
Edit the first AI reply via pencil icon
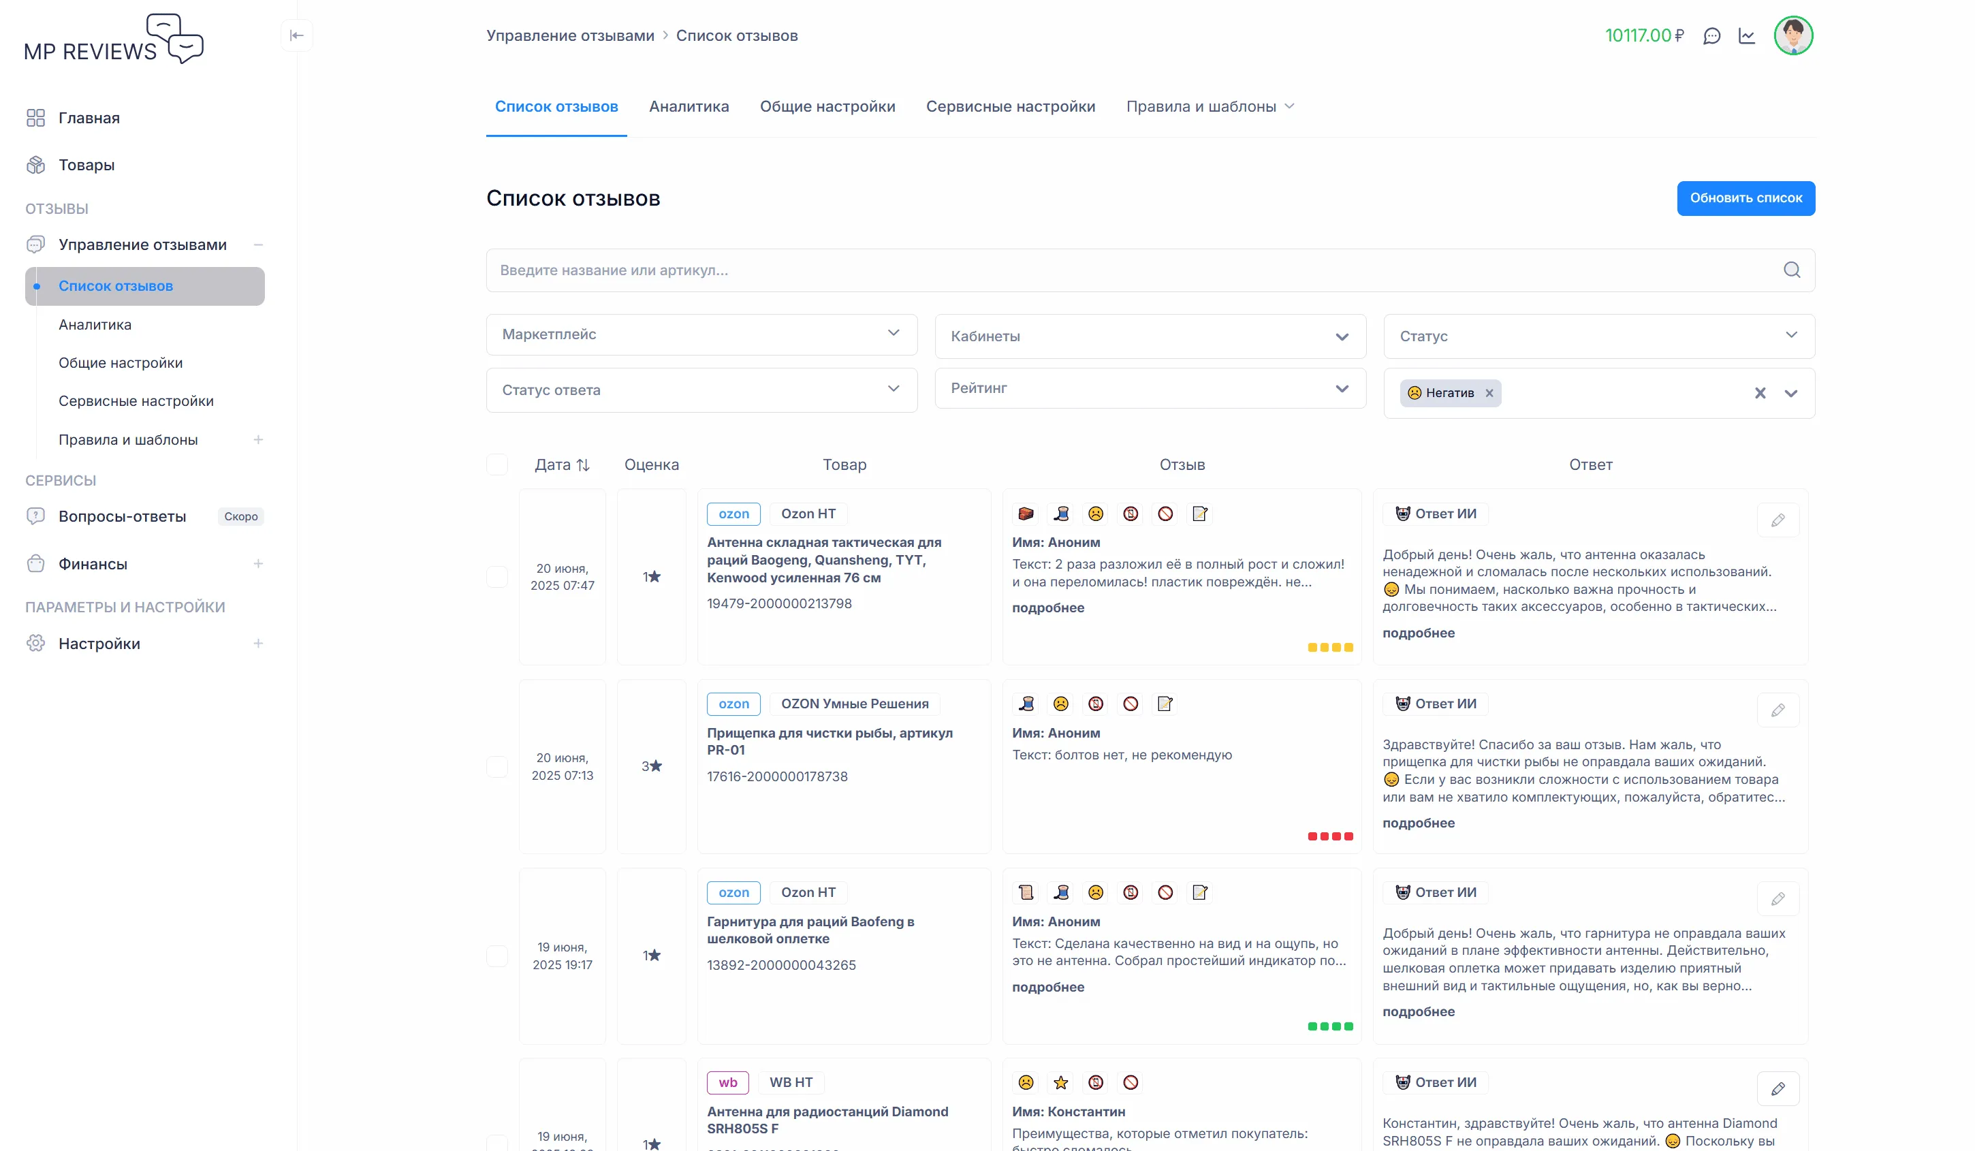tap(1778, 520)
